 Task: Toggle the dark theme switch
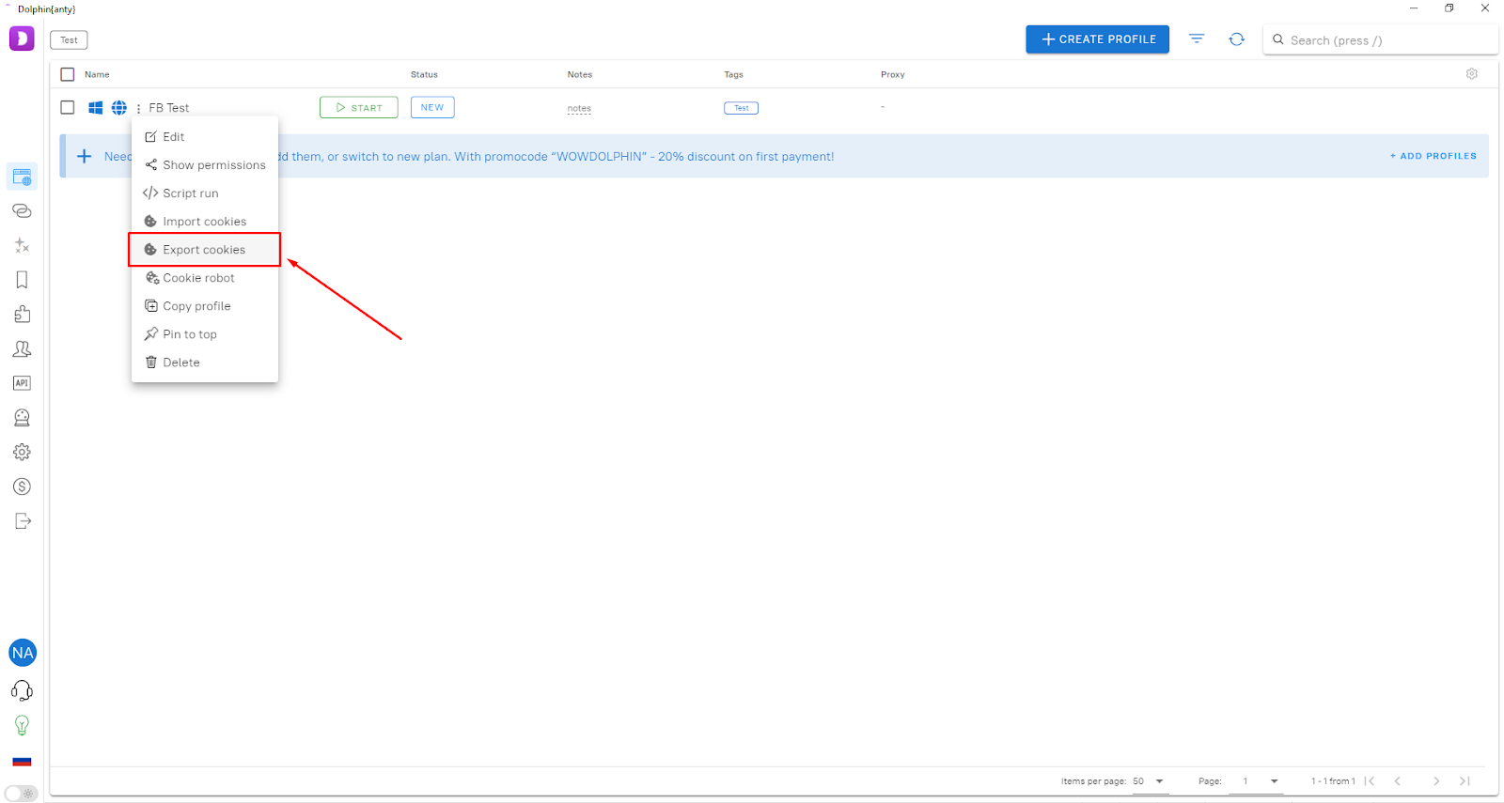pyautogui.click(x=22, y=794)
